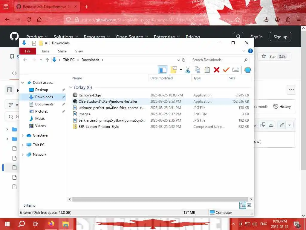Switch to large thumbnails view icon

[249, 205]
